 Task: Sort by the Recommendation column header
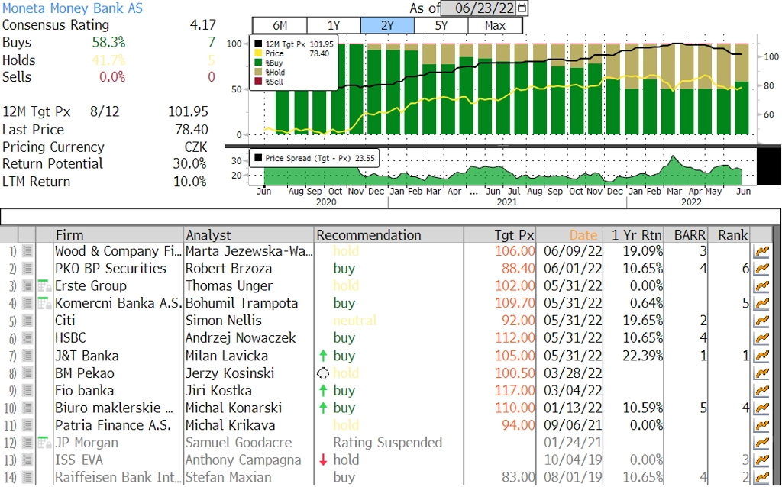389,235
